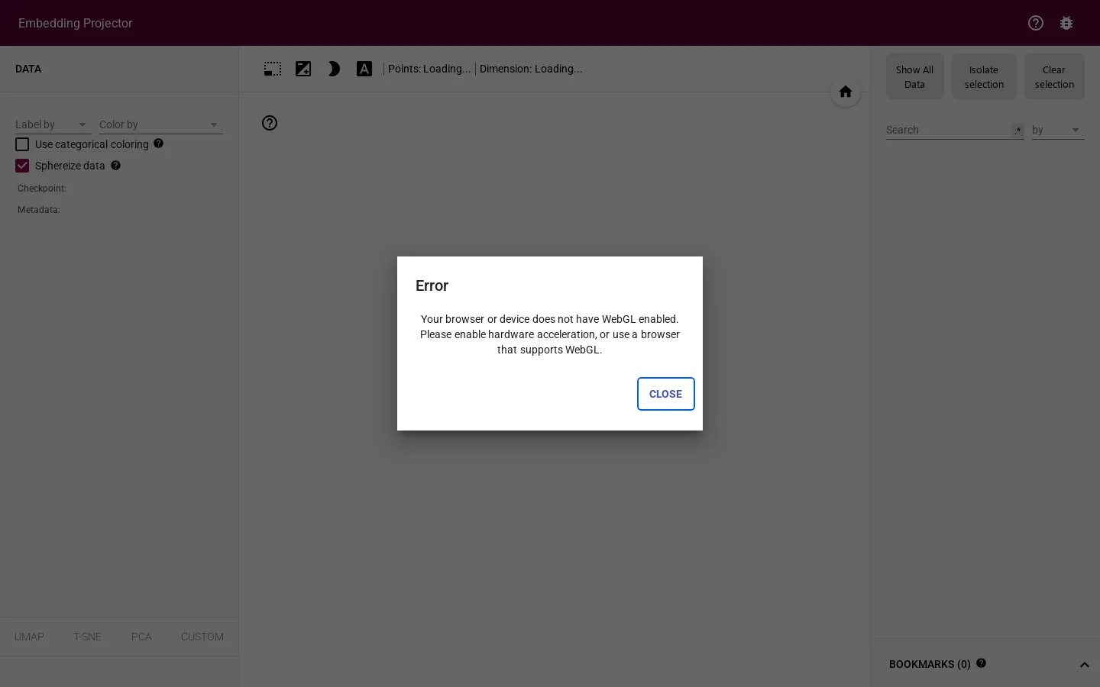Image resolution: width=1100 pixels, height=687 pixels.
Task: Click the Checkpoint: label
Action: [42, 189]
